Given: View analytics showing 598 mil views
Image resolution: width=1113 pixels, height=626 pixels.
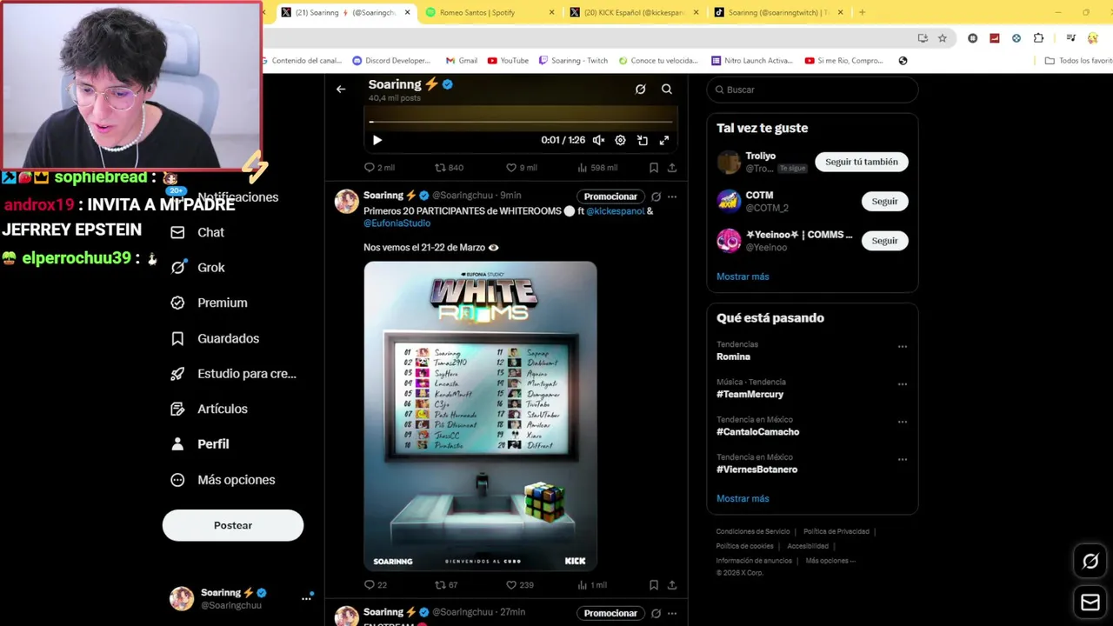Looking at the screenshot, I should tap(597, 168).
